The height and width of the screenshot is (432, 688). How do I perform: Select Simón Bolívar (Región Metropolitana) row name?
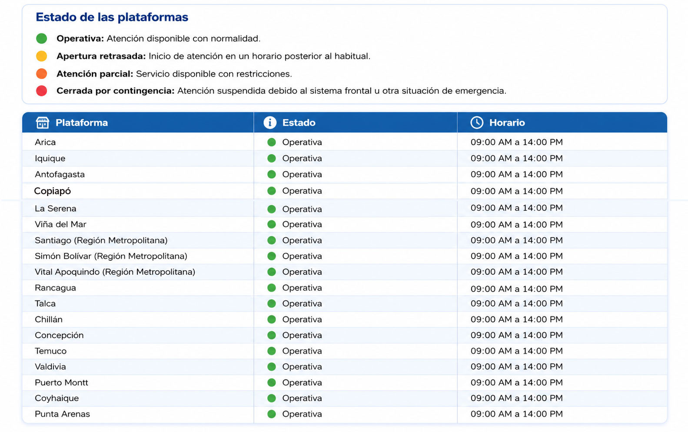tap(111, 256)
